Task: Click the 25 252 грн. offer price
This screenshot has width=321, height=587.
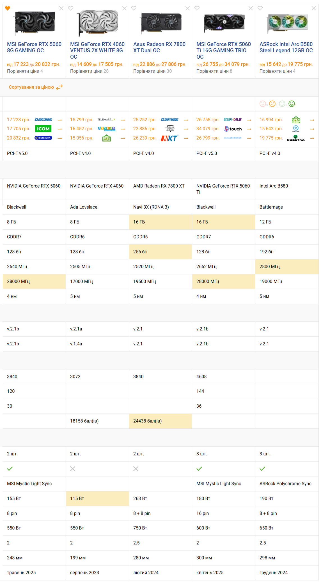Action: [145, 120]
